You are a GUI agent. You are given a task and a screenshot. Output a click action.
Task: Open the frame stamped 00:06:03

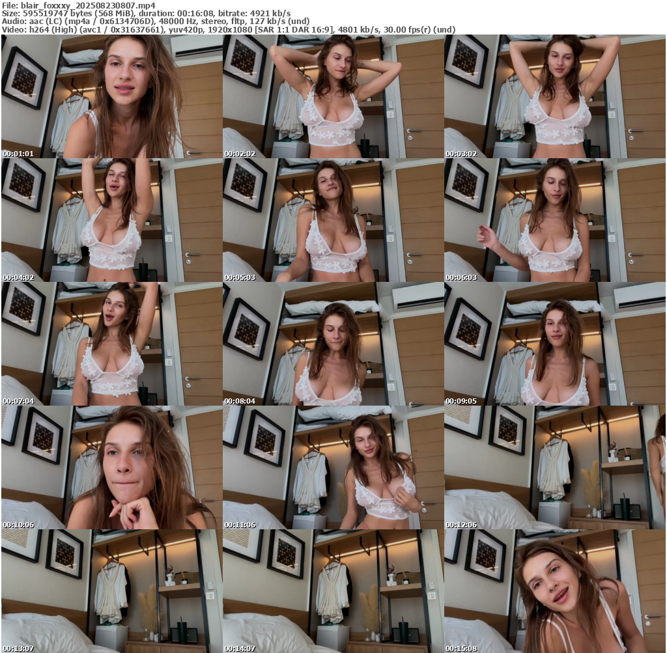555,220
